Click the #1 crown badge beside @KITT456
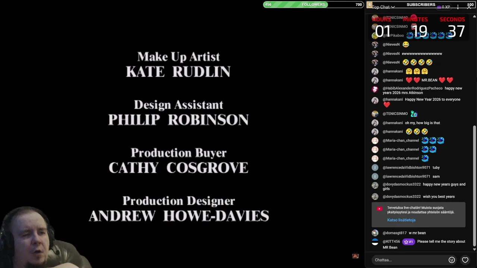 point(408,242)
